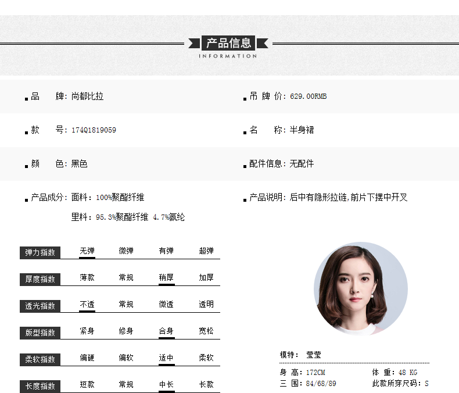Image resolution: width=459 pixels, height=393 pixels.
Task: Click the 长度指数 label tag
Action: pos(40,386)
